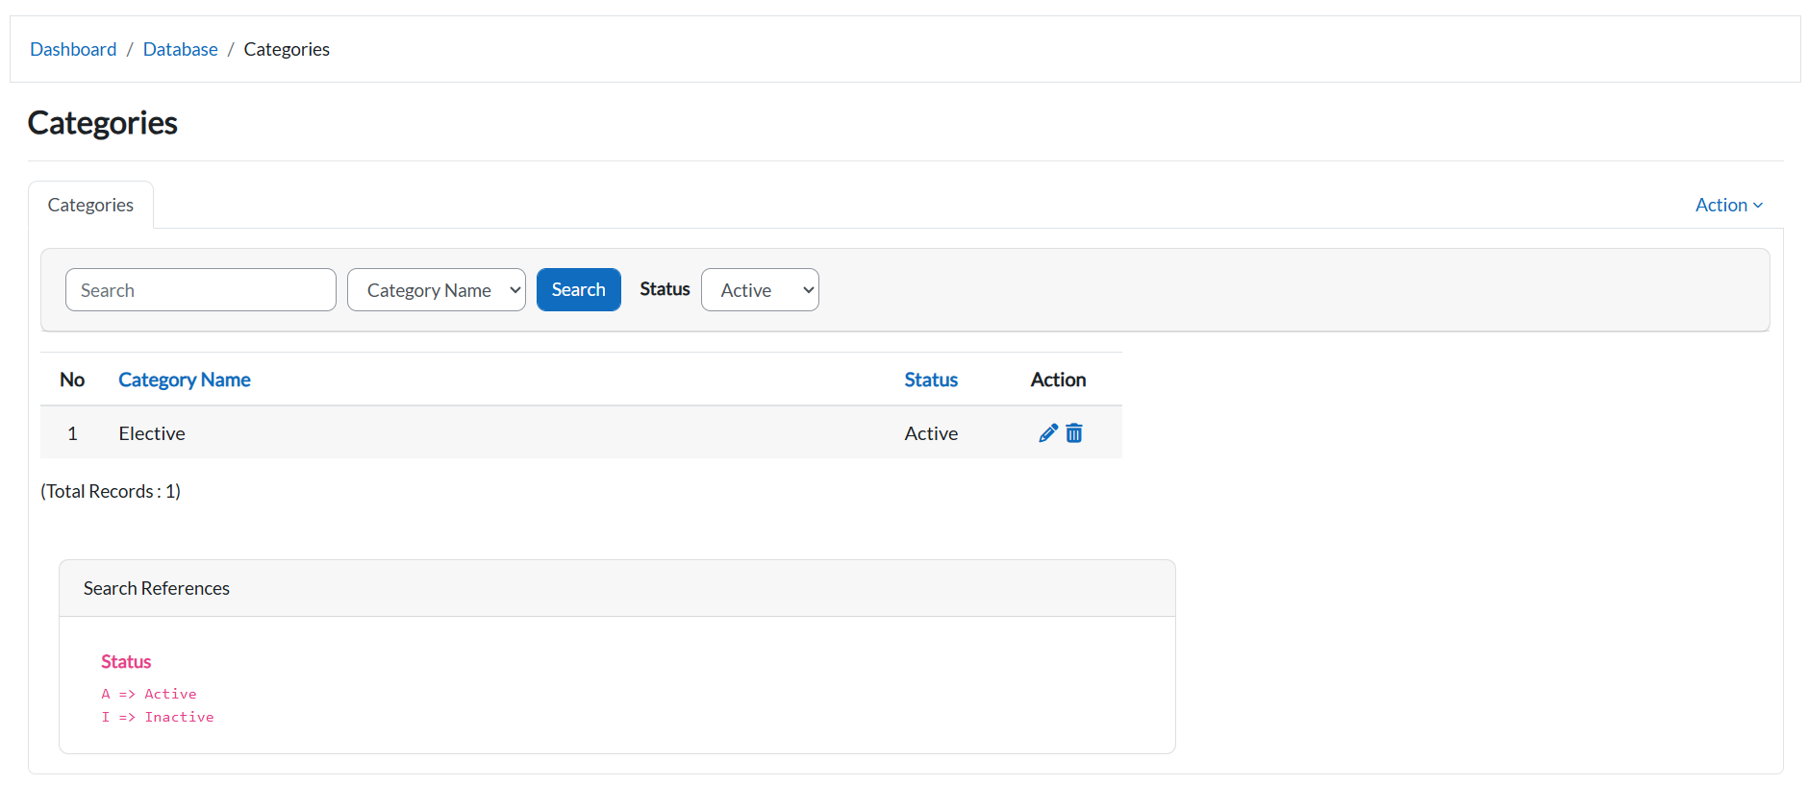The image size is (1808, 785).
Task: Go to Dashboard via breadcrumb link
Action: (73, 49)
